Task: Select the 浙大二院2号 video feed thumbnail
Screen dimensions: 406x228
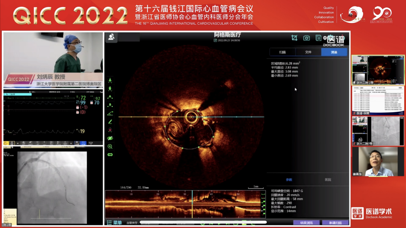Action: [x=378, y=70]
